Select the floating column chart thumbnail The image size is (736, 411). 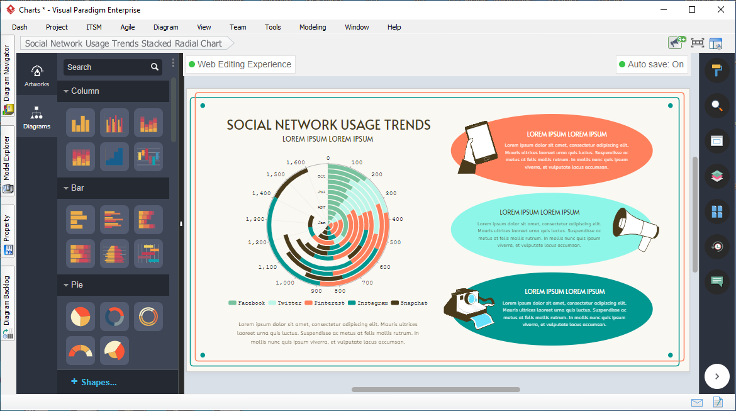point(148,157)
